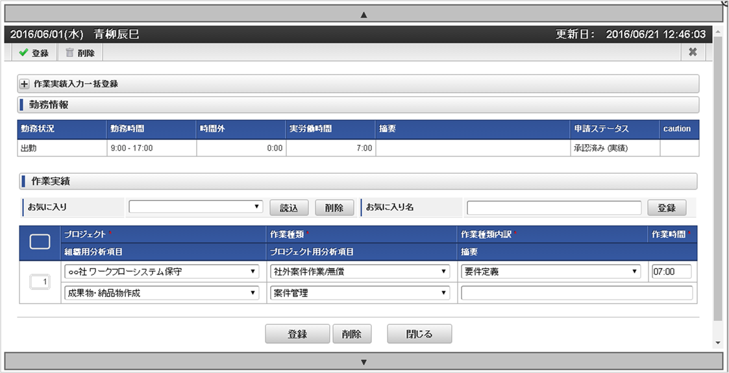
Task: Open the 作業種類内訳 dropdown showing 要件定義
Action: coord(551,272)
